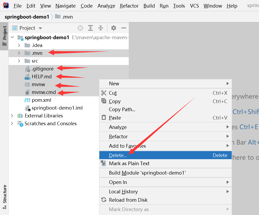Open the Structure side tool window tab

click(x=5, y=197)
